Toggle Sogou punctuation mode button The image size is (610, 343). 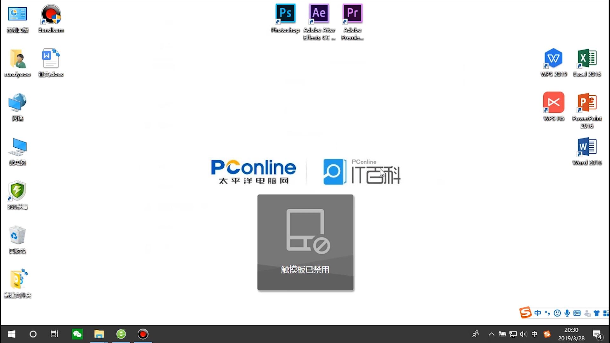coord(547,313)
